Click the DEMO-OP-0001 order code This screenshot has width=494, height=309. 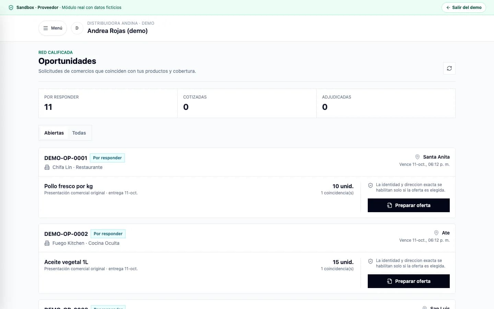pos(66,158)
